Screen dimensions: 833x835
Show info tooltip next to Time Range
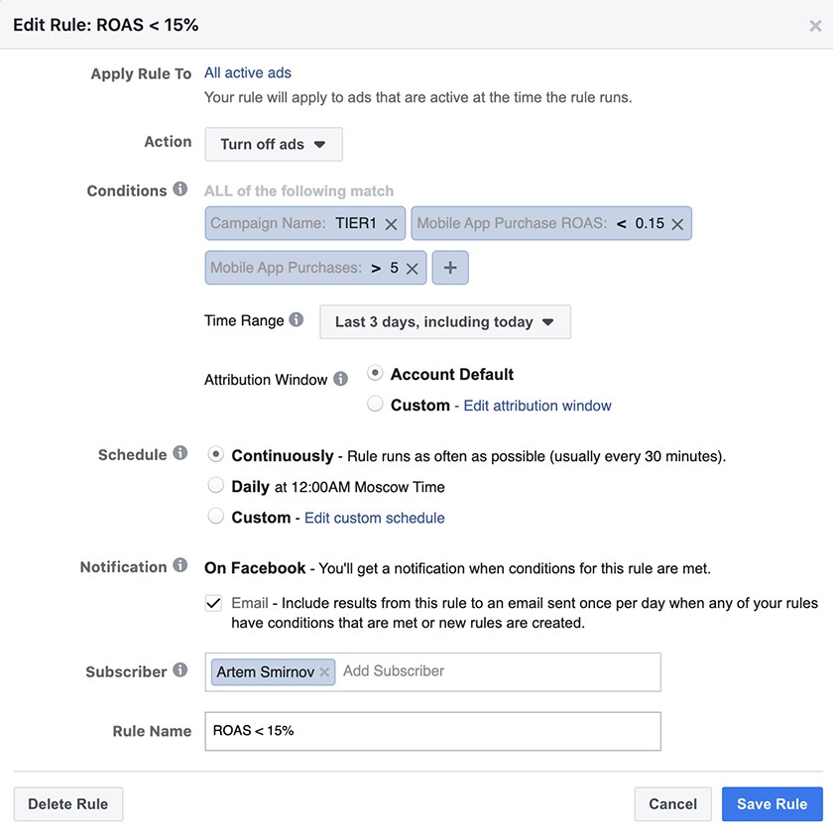click(297, 320)
